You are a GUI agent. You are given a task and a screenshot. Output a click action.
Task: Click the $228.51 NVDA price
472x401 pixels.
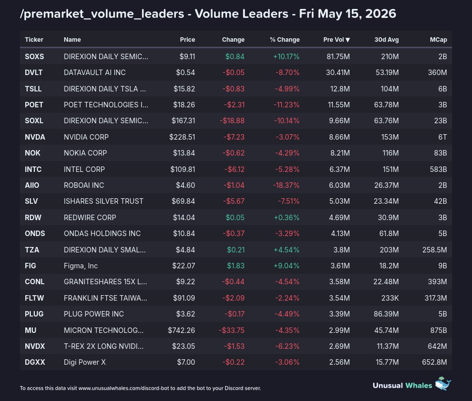pos(182,137)
